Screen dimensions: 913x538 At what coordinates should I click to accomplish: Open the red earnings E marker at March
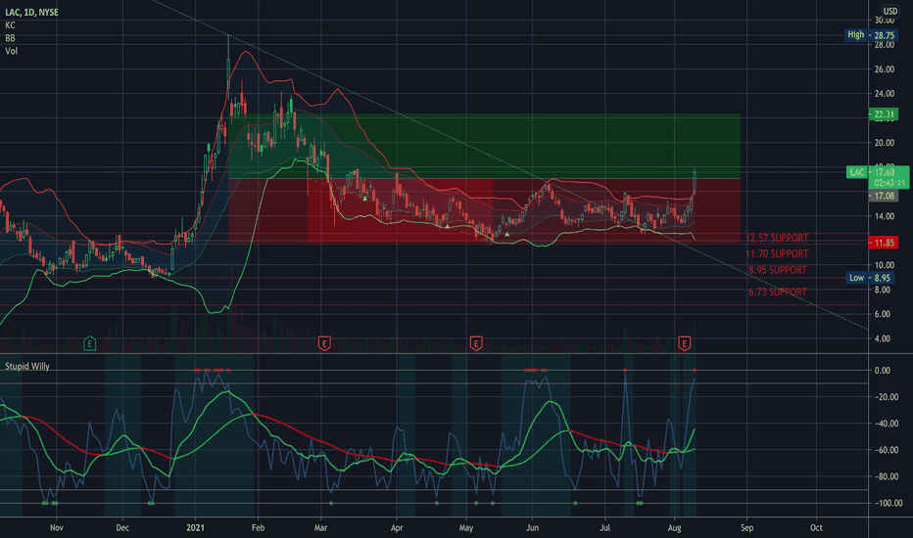(324, 343)
